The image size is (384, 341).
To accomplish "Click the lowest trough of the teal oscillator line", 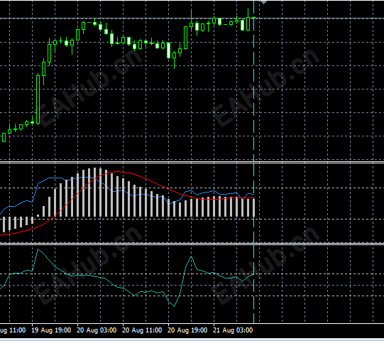I will click(x=175, y=306).
